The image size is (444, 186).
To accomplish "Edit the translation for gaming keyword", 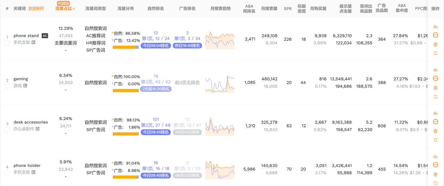I will (x=25, y=86).
